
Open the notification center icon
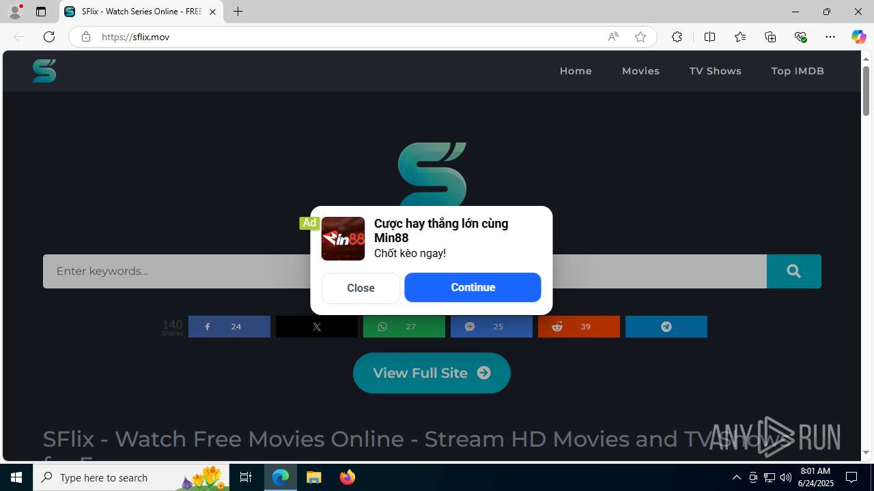[x=851, y=477]
